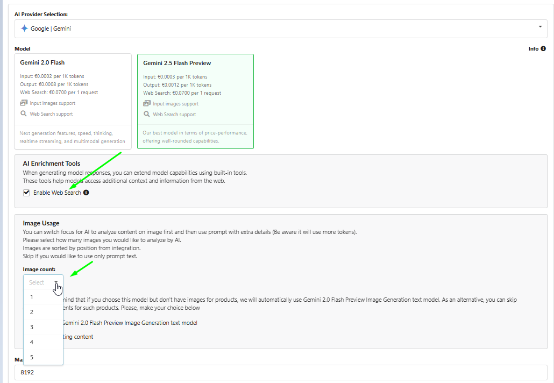Click Web Search magnifier icon in Gemini 2.5 Flash Preview

click(147, 114)
